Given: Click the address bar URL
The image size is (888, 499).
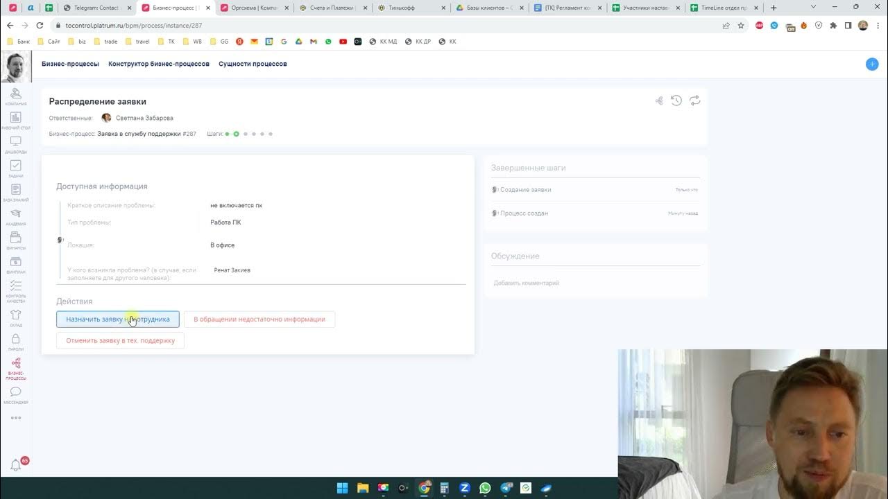Looking at the screenshot, I should point(133,26).
